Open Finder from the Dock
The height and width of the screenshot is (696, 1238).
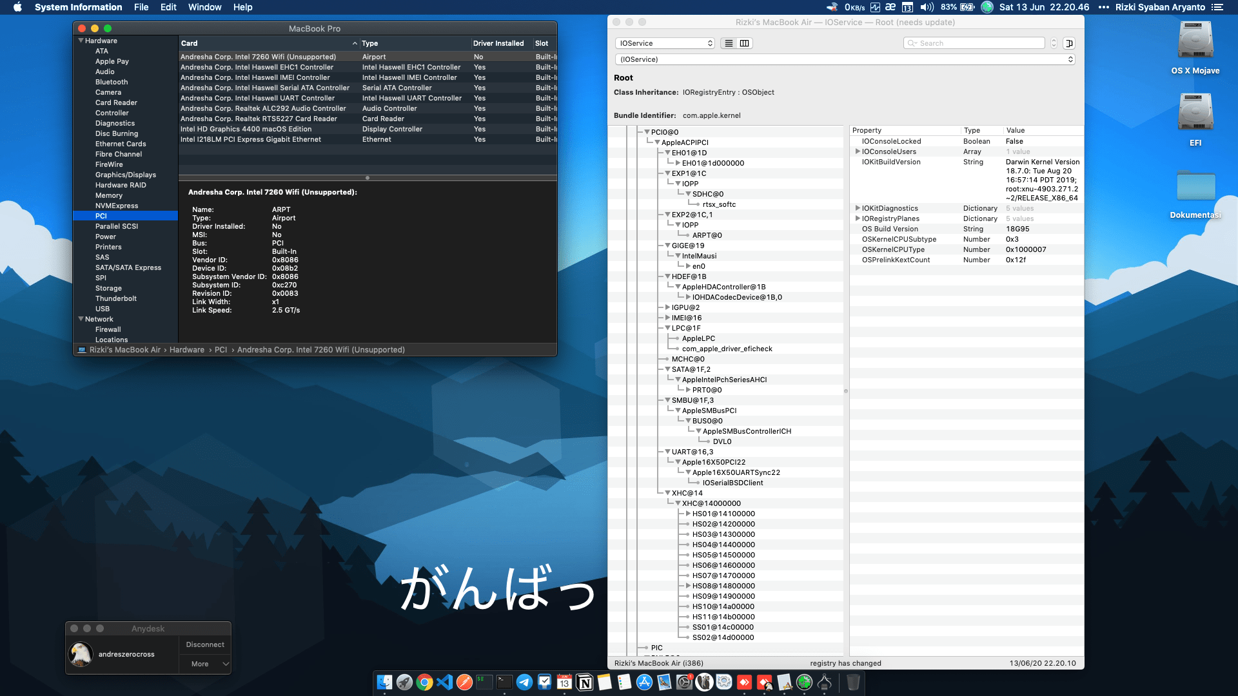click(384, 682)
